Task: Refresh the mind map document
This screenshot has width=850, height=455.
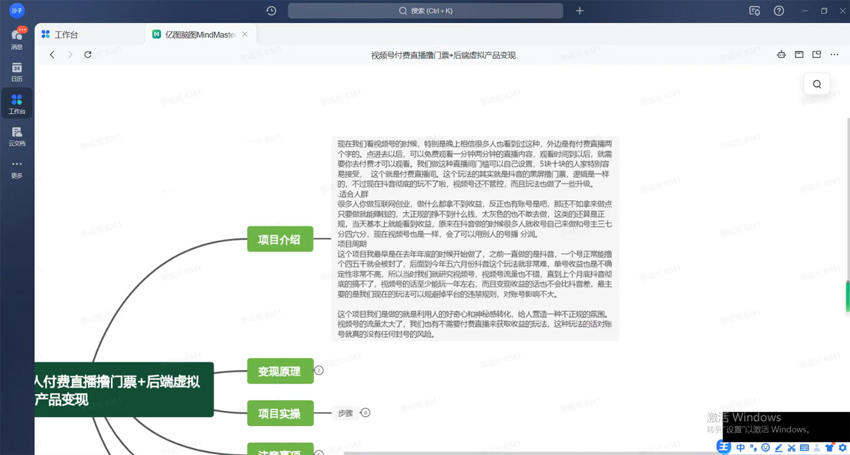Action: pos(88,54)
